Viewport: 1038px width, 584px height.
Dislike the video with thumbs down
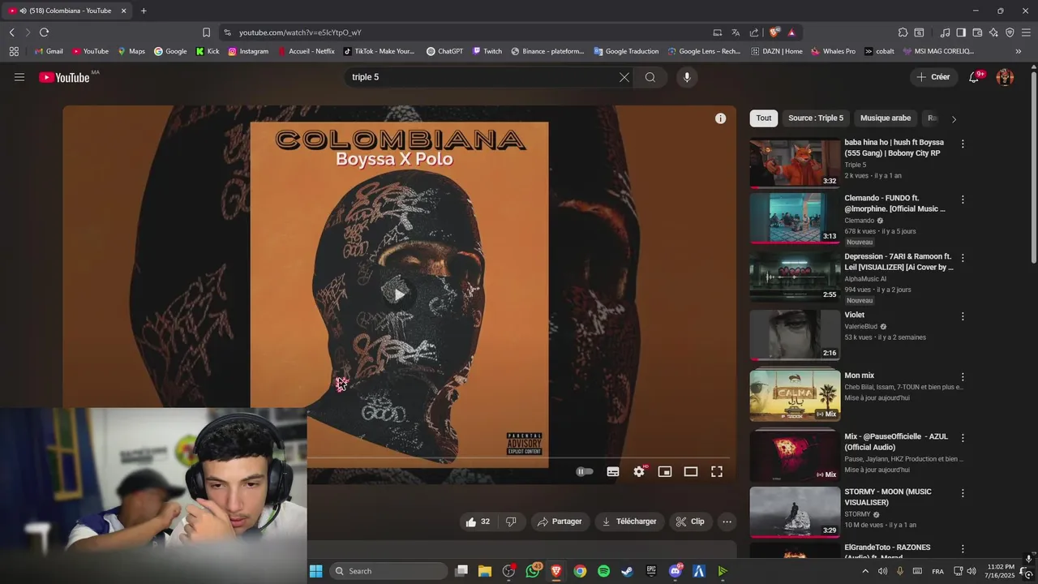point(511,522)
